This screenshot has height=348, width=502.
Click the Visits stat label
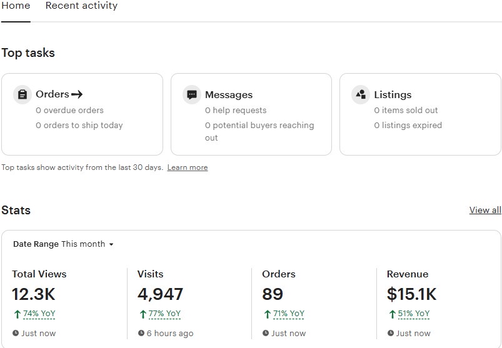150,274
